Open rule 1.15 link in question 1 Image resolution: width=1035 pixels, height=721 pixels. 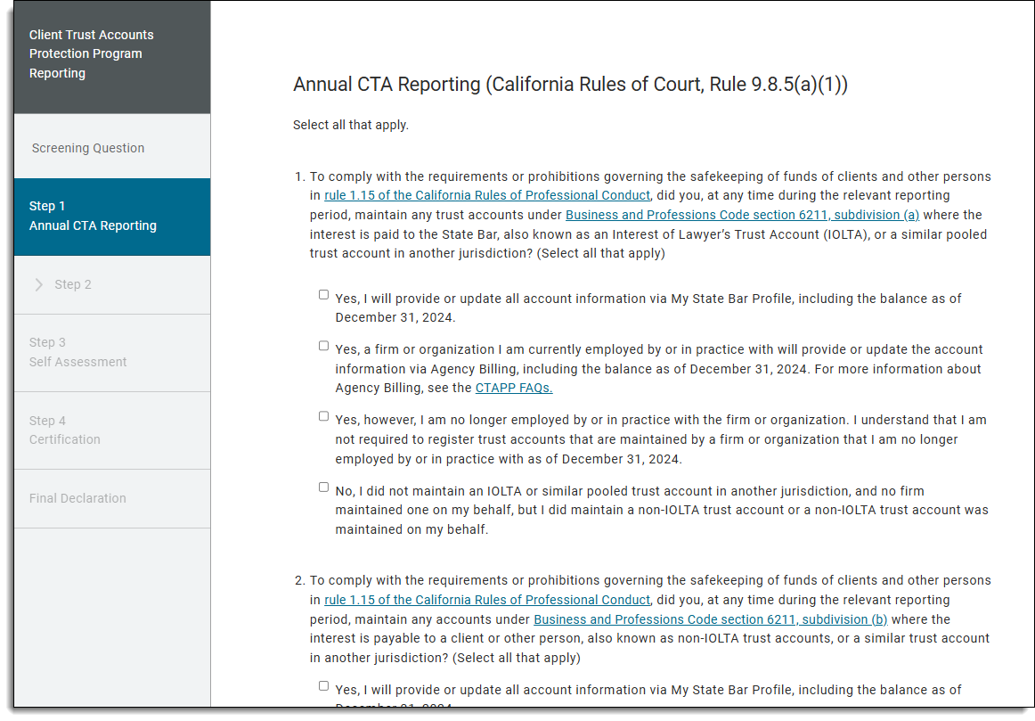[486, 194]
